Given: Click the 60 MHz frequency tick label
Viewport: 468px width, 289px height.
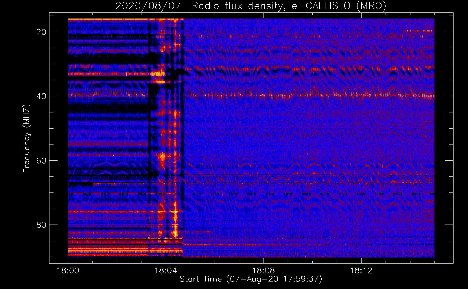Looking at the screenshot, I should point(42,160).
